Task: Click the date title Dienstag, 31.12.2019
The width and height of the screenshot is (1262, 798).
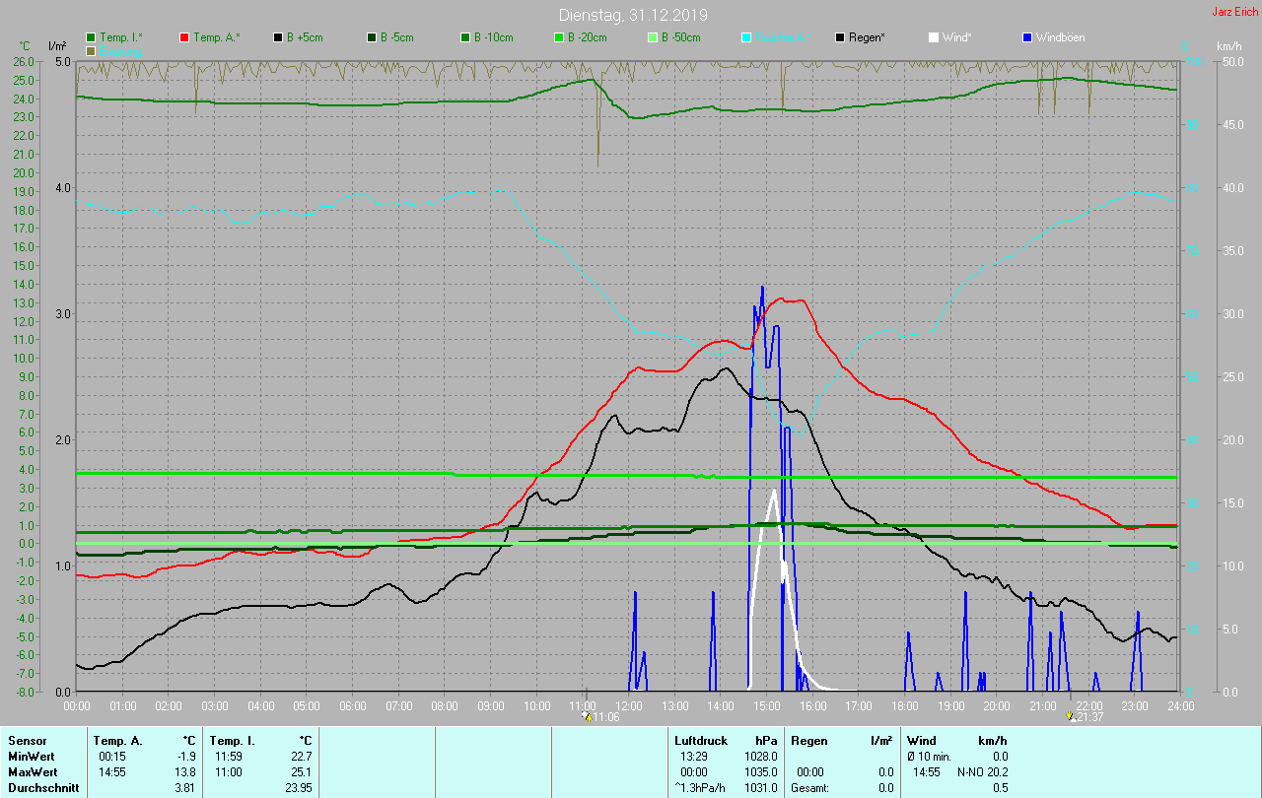Action: [632, 15]
